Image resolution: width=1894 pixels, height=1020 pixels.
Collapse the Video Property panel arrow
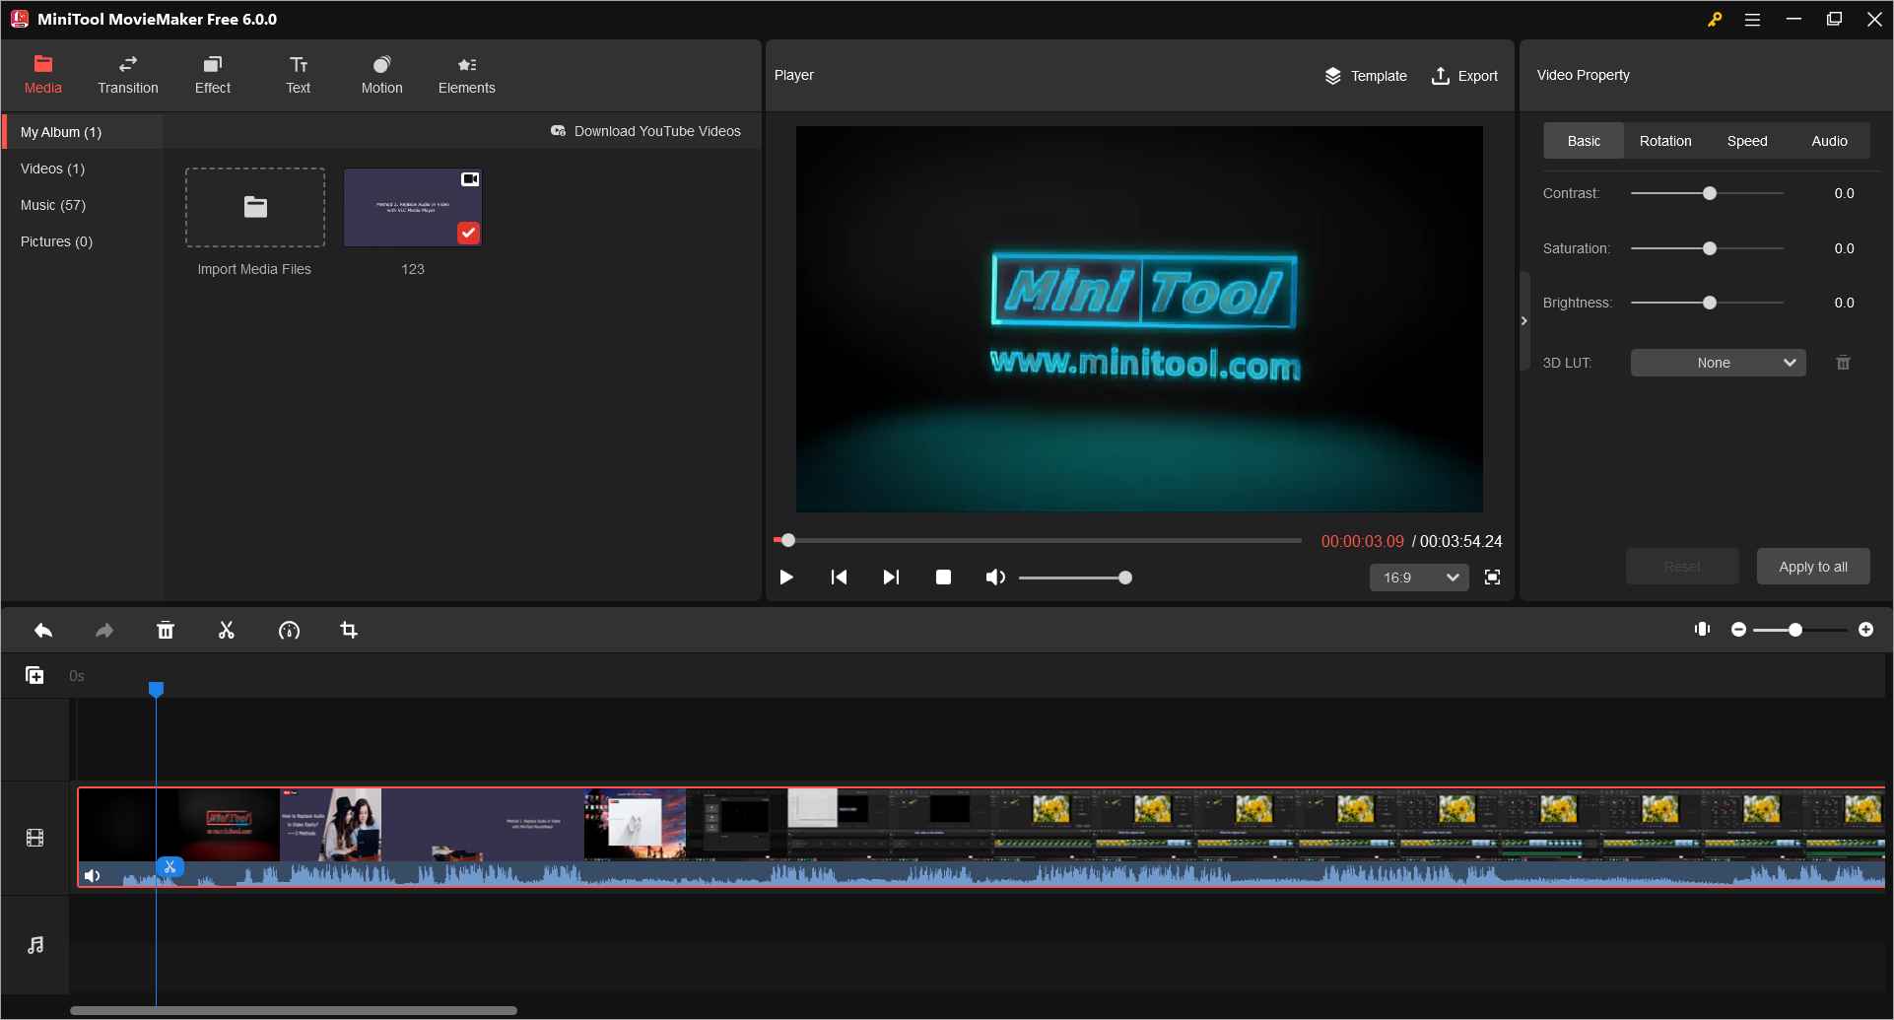[x=1524, y=321]
